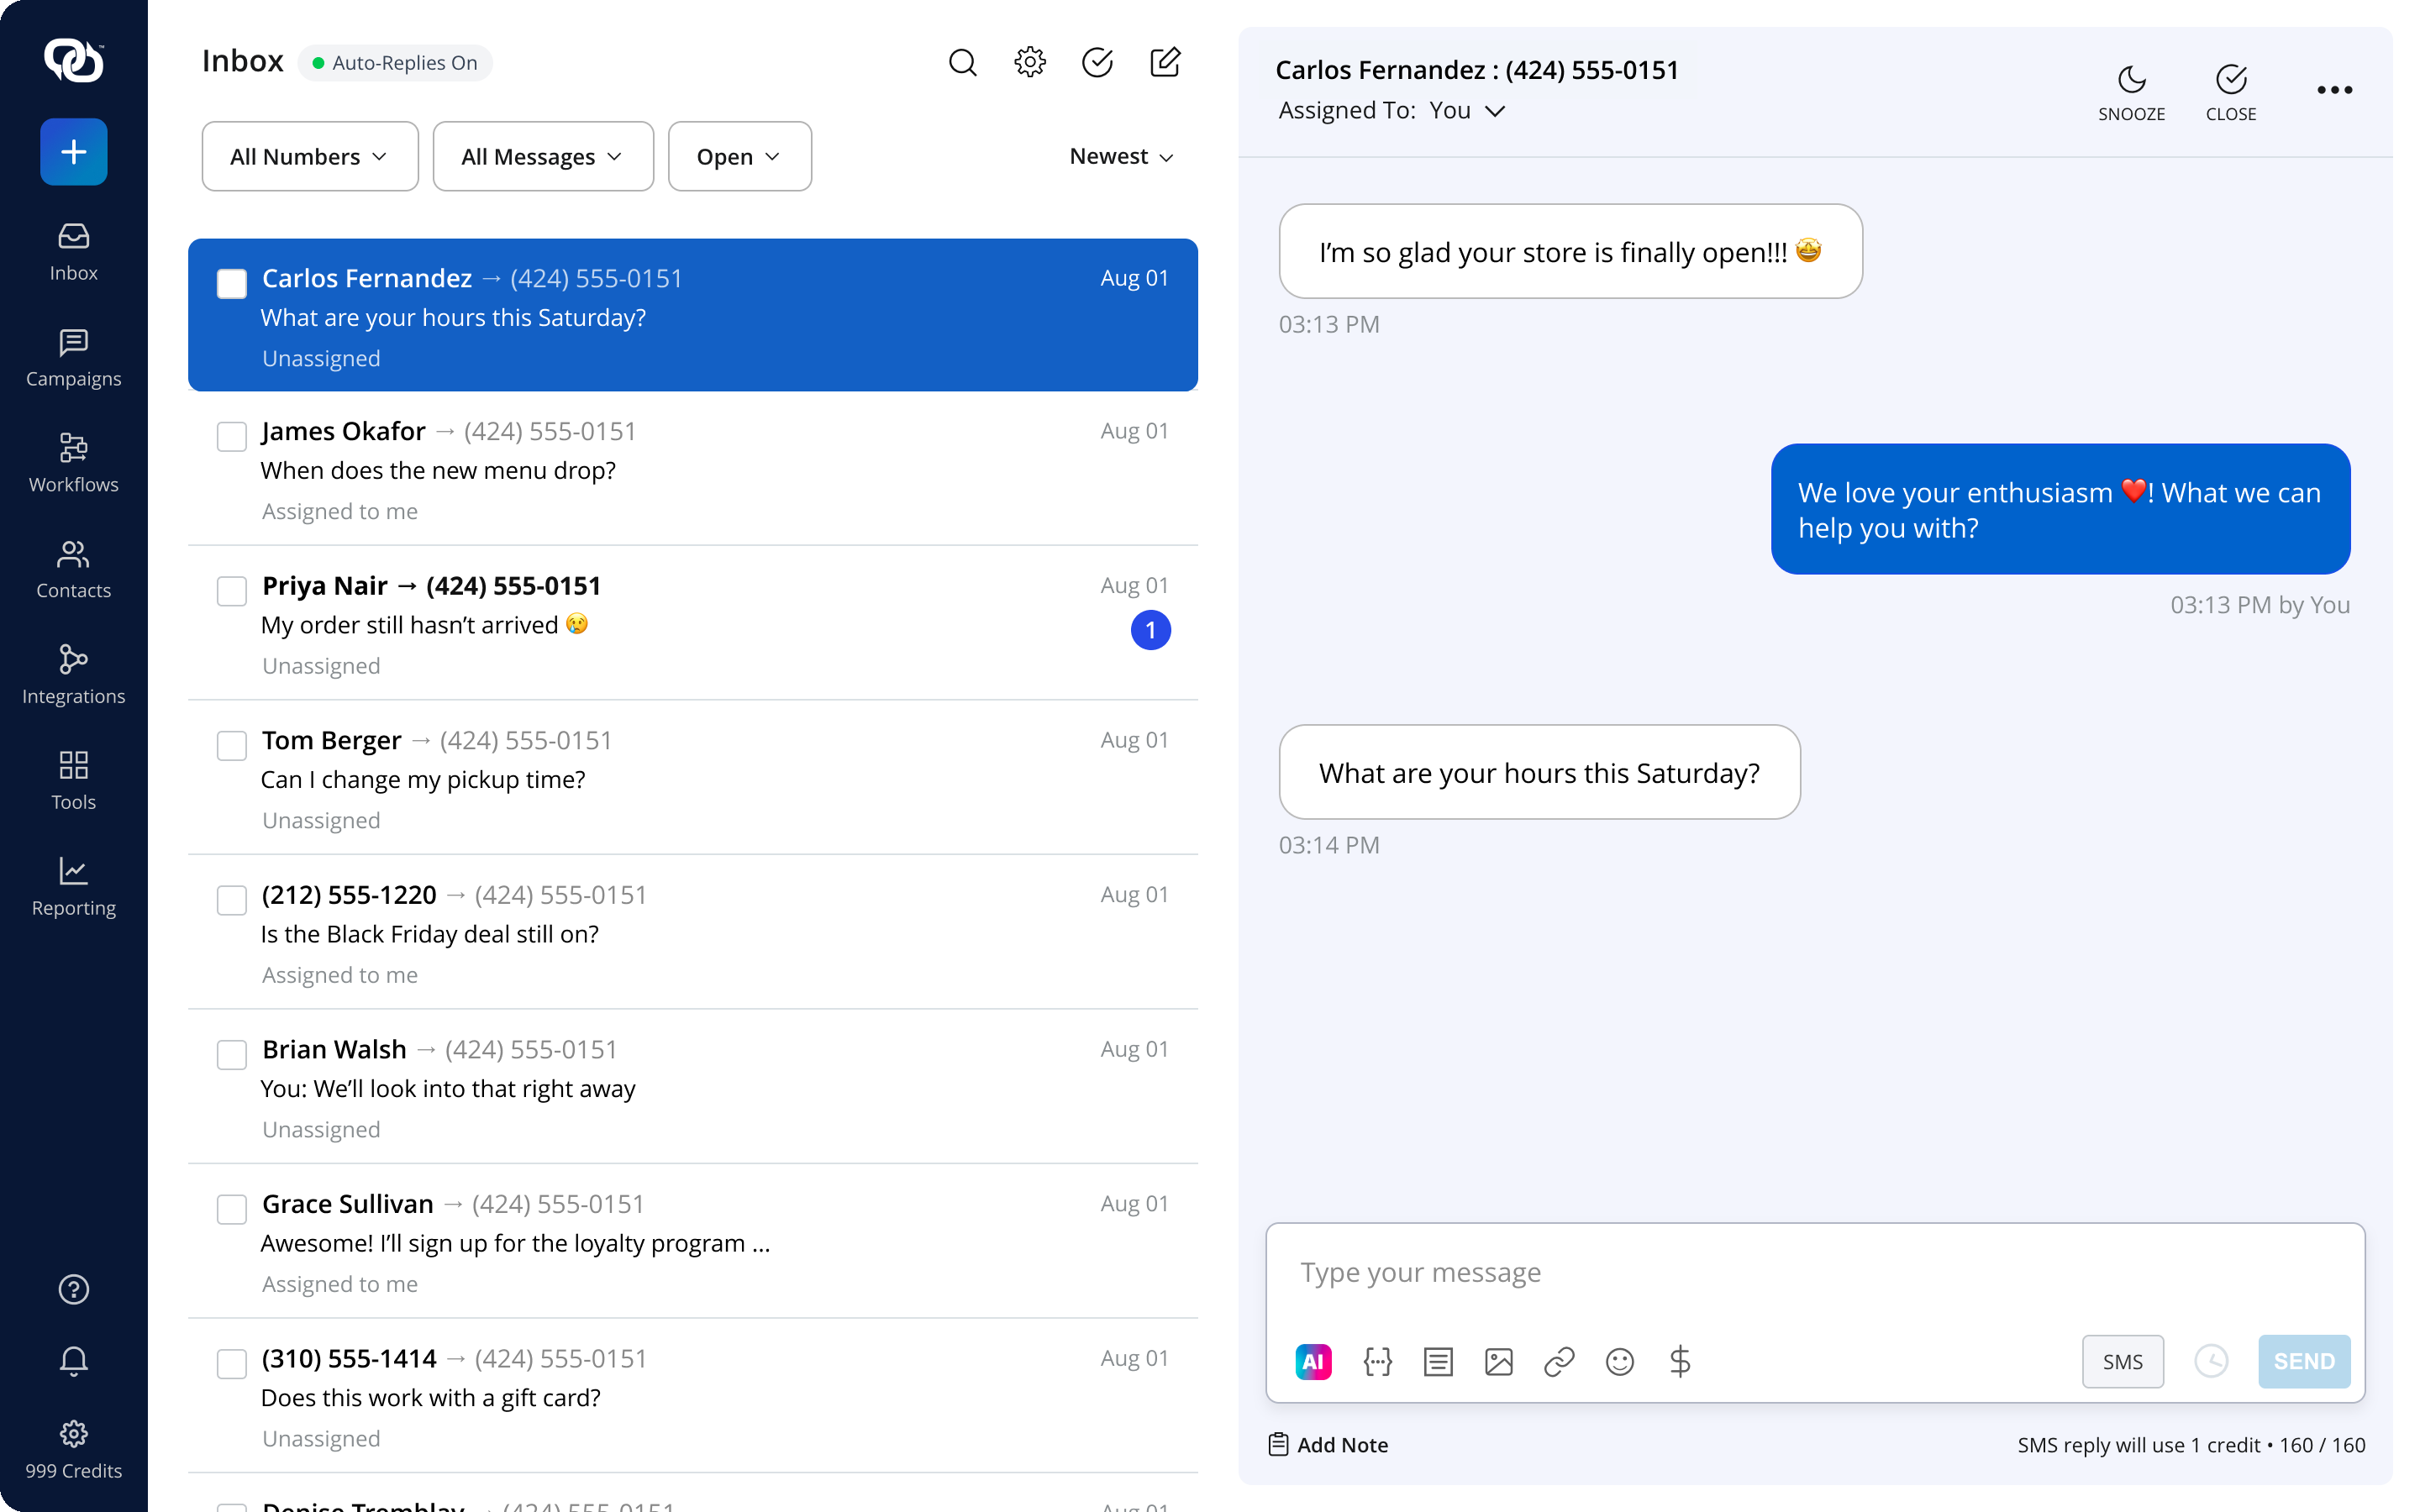Click the Add Note clipboard icon
2420x1512 pixels.
(x=1278, y=1444)
